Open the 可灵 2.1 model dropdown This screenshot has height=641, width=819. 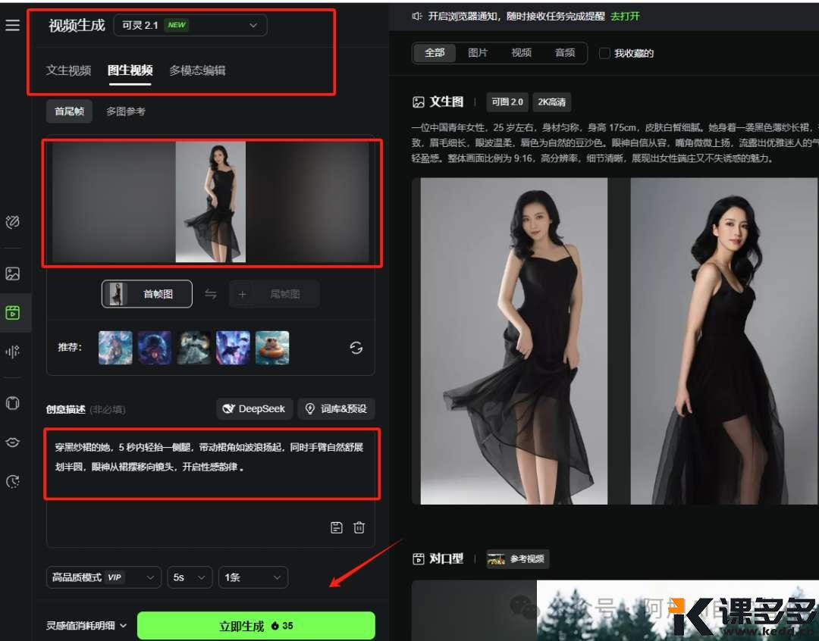pos(190,25)
